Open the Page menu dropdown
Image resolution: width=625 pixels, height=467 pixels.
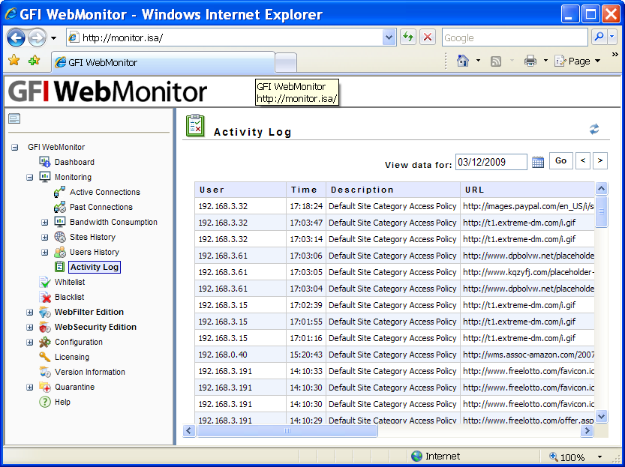click(578, 61)
